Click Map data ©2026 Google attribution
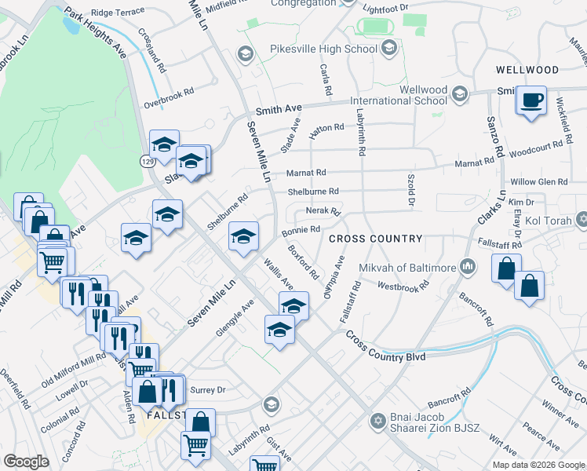Screen dimensions: 587x471 tap(539, 466)
